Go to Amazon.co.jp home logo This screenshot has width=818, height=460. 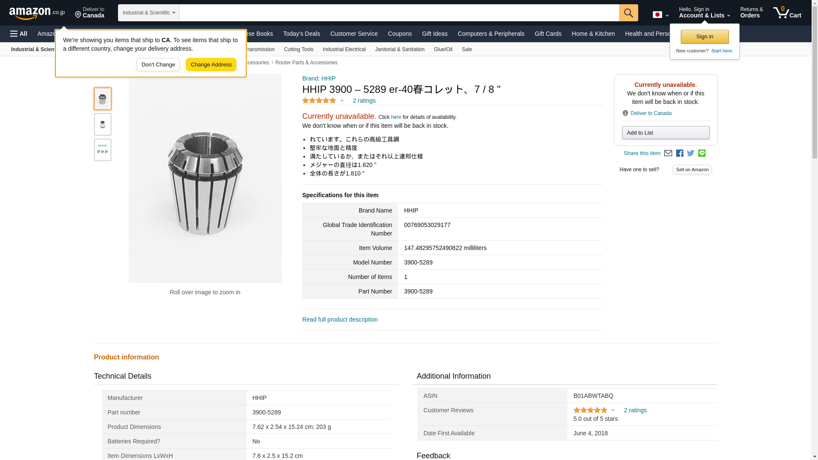37,13
